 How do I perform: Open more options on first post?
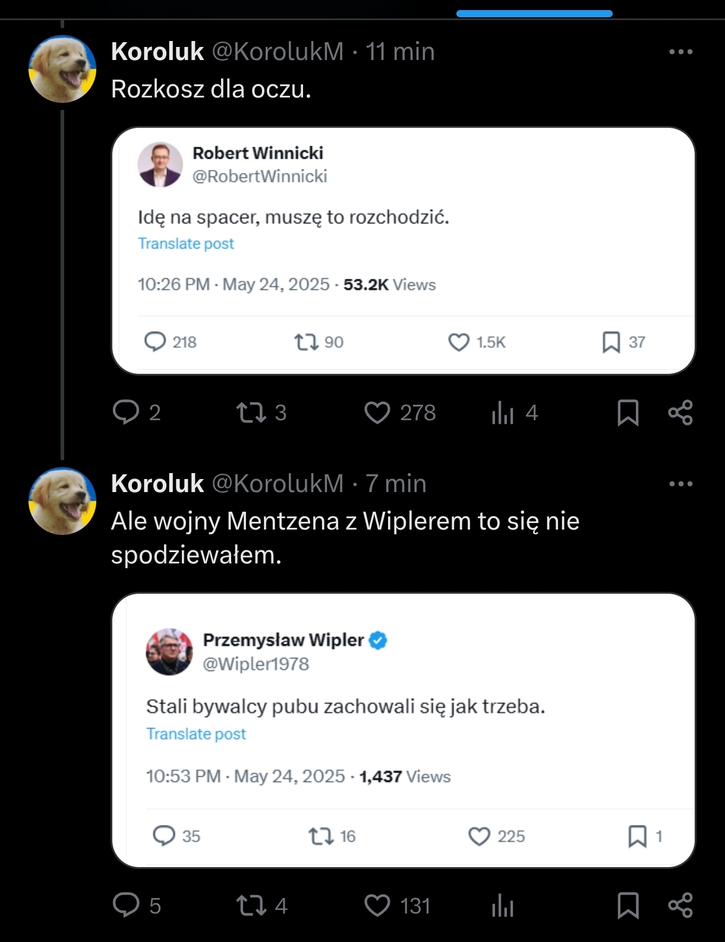pos(680,52)
